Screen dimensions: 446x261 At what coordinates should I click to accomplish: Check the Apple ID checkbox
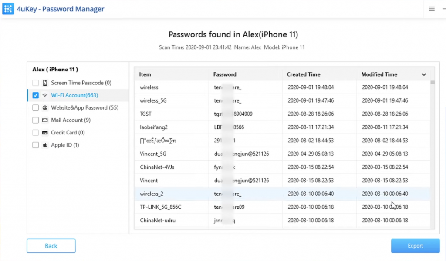point(36,145)
